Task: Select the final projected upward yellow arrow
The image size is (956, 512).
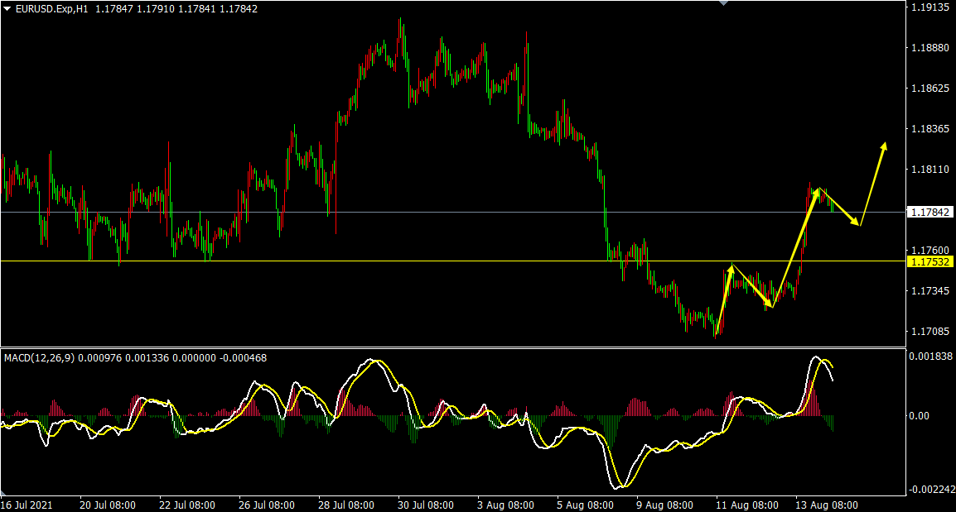Action: [x=873, y=184]
